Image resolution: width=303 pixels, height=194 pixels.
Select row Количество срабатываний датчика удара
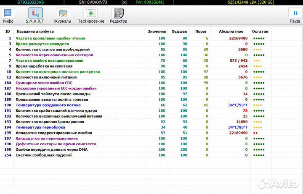click(135, 111)
